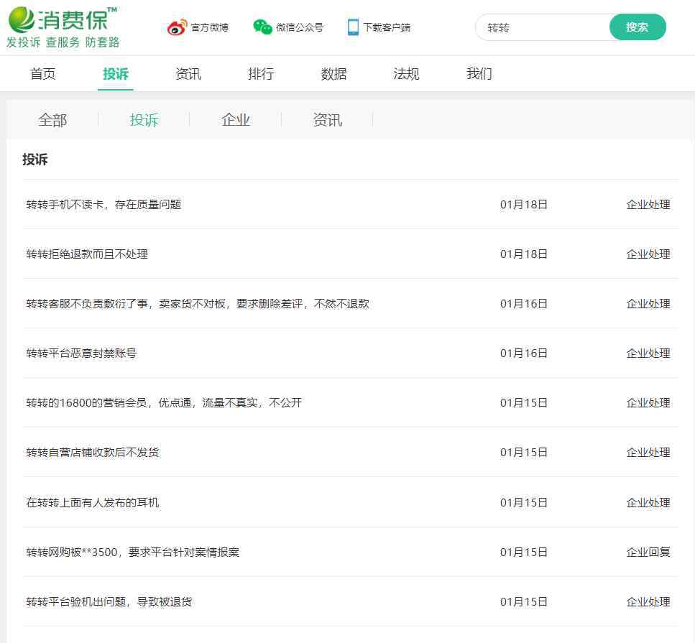The image size is (695, 643).
Task: Open the 微信公众号 text link
Action: pyautogui.click(x=300, y=27)
